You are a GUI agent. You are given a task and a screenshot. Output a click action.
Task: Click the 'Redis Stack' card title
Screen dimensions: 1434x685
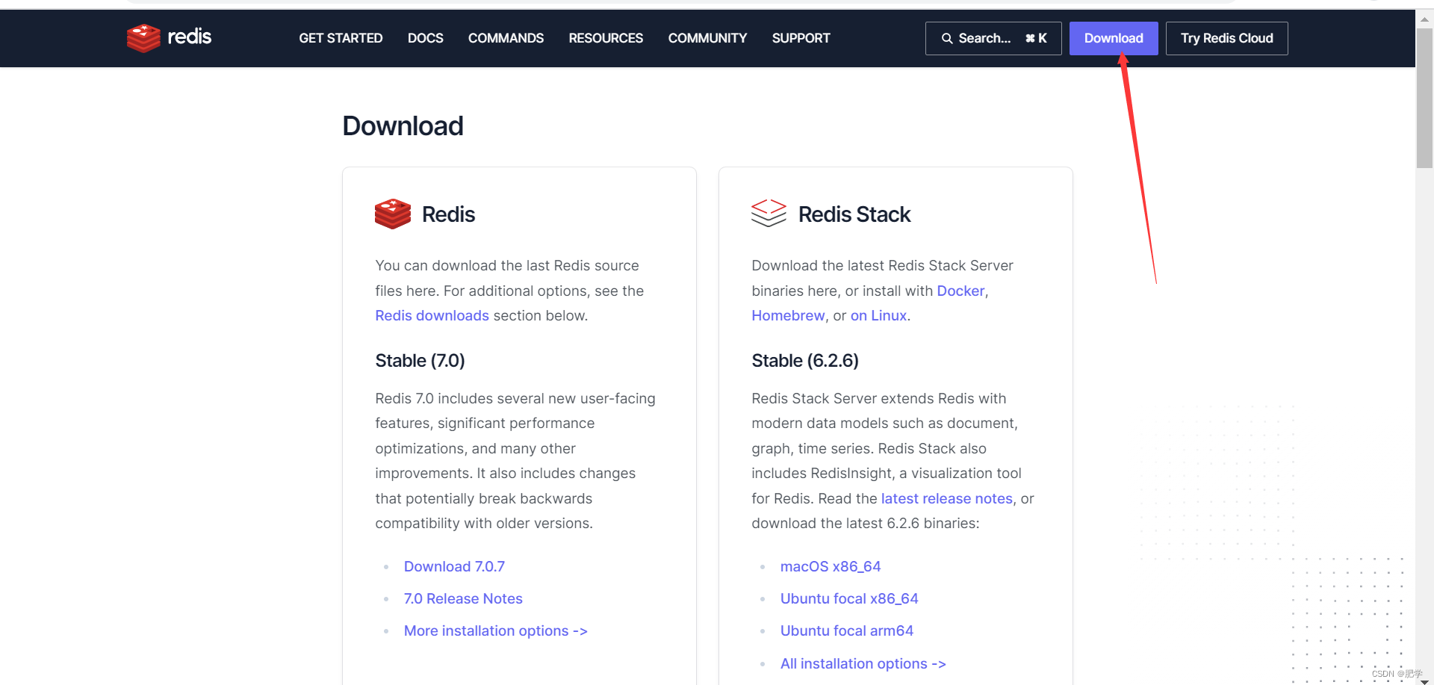854,214
